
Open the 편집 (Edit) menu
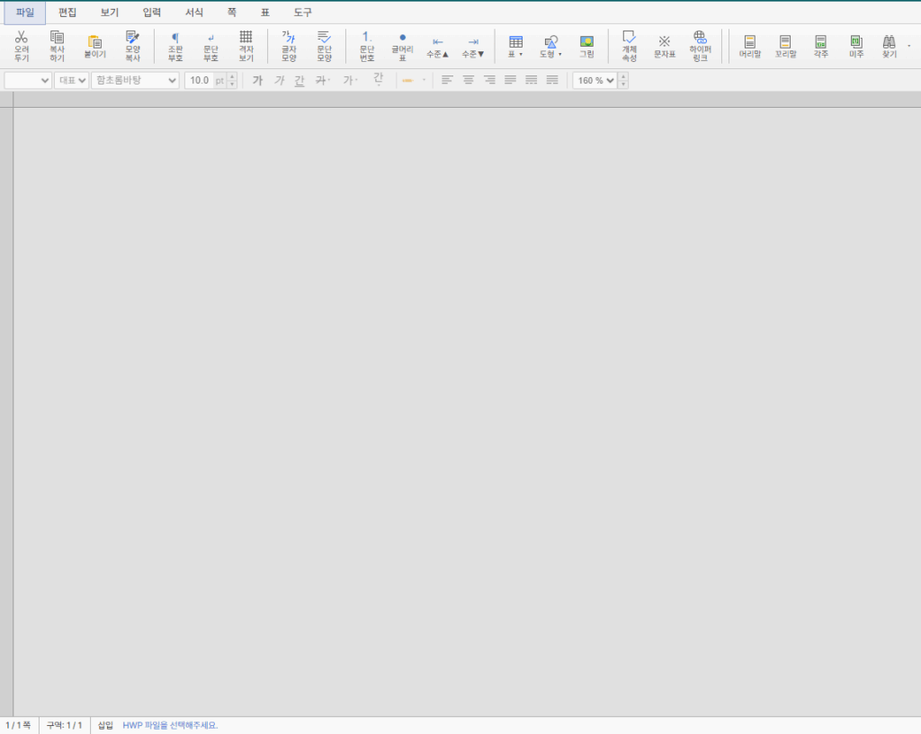click(x=67, y=13)
